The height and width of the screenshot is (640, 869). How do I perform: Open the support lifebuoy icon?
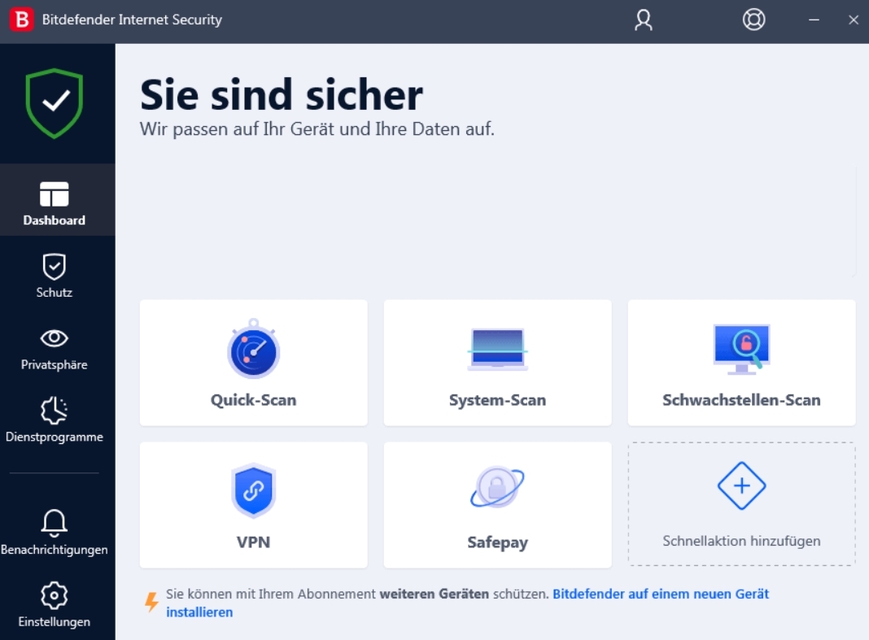coord(753,20)
